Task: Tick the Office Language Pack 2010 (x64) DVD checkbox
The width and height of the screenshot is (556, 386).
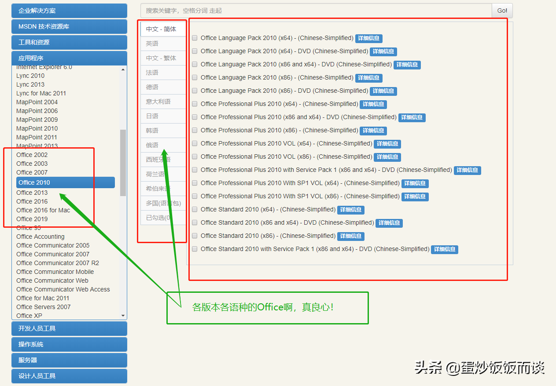Action: (195, 51)
